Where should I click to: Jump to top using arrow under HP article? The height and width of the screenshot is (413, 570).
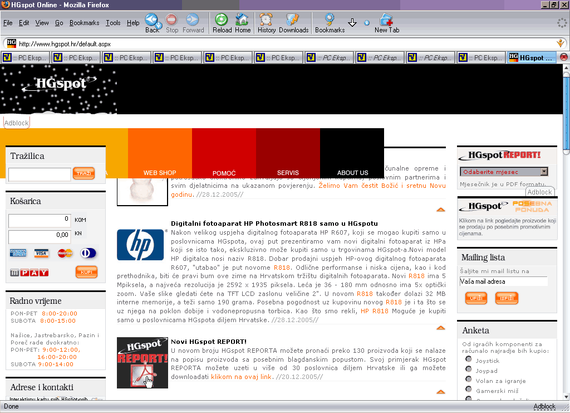pos(440,328)
